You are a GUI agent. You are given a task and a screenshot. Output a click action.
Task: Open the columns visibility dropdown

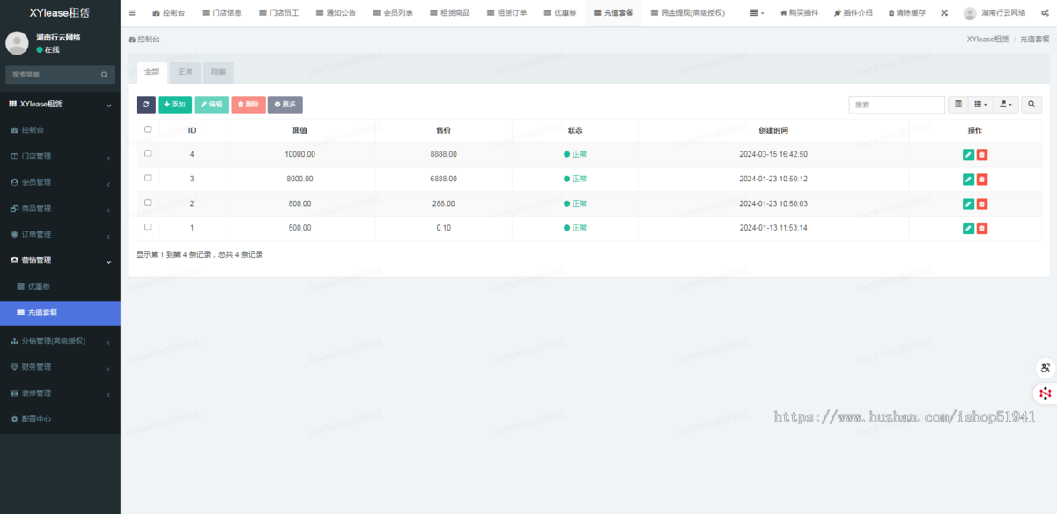click(981, 105)
